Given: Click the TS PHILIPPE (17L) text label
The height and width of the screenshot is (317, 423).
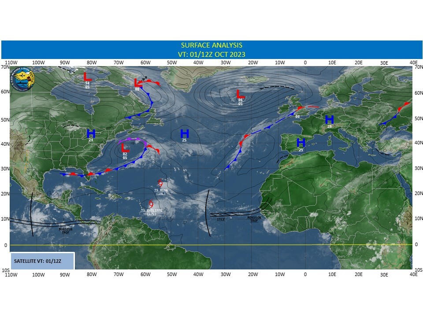Looking at the screenshot, I should tap(152, 212).
